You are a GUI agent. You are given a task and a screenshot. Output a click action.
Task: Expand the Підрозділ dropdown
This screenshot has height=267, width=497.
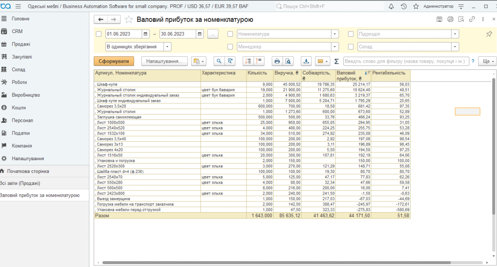(455, 34)
